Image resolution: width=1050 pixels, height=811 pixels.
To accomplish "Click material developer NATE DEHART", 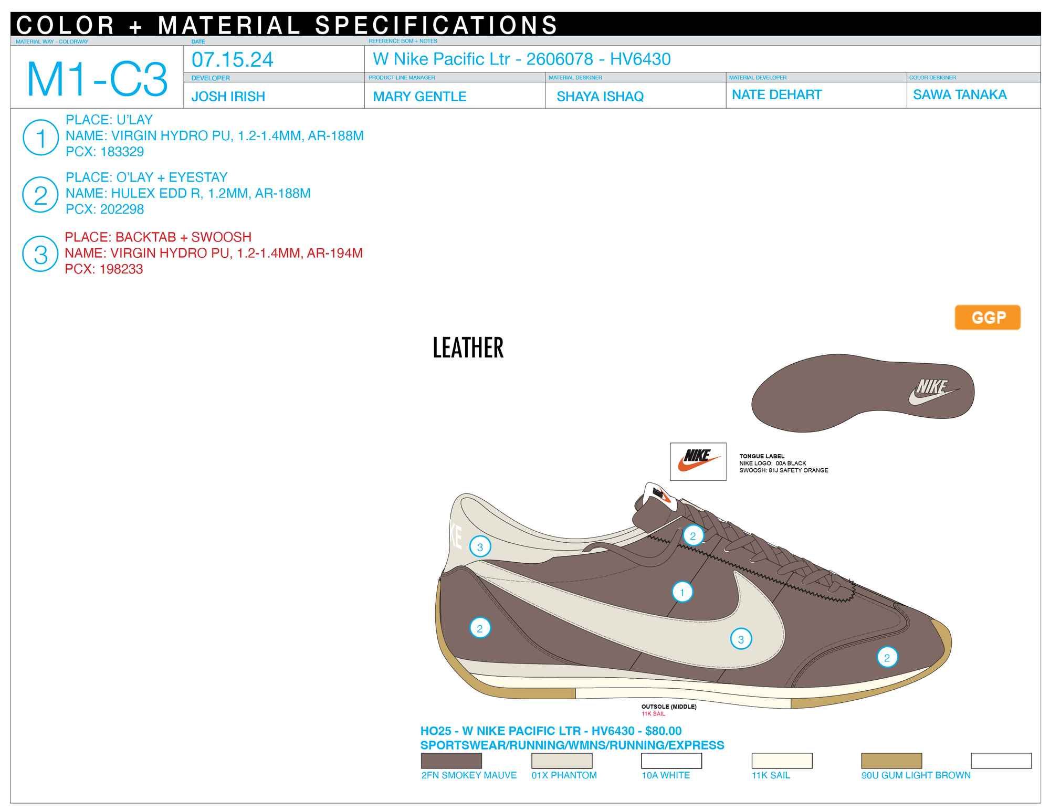I will coord(777,94).
